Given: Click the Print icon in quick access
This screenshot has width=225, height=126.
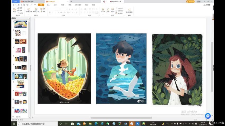Looking at the screenshot, I should click(x=24, y=5).
